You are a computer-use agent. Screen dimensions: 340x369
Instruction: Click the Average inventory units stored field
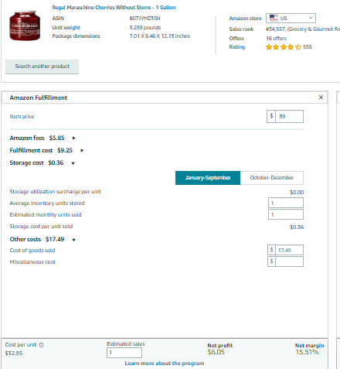click(286, 203)
